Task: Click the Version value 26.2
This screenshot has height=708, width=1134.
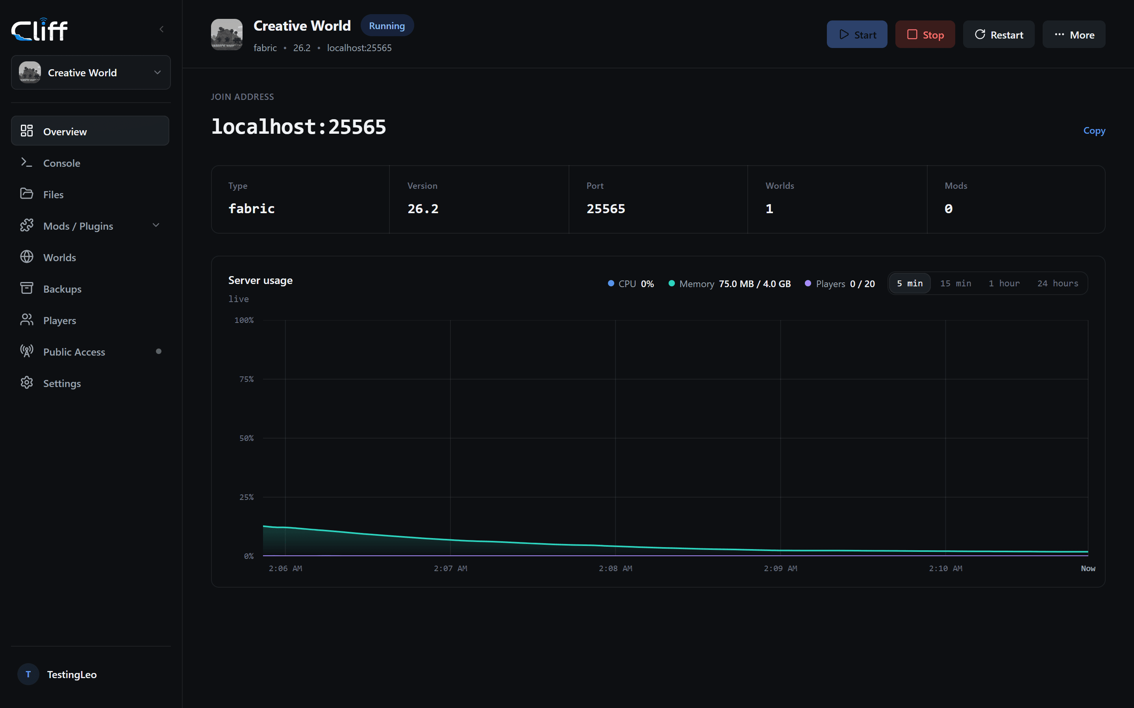Action: point(423,209)
